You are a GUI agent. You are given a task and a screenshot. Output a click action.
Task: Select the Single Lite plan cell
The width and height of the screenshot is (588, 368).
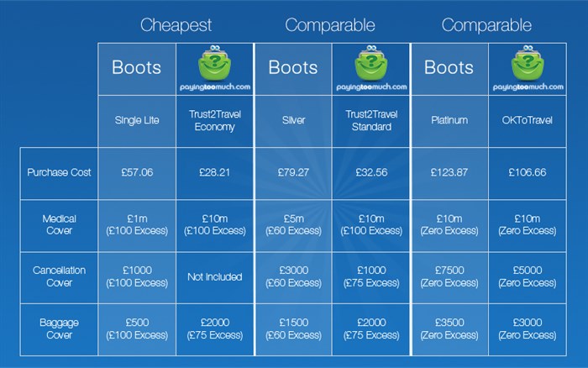(x=137, y=121)
